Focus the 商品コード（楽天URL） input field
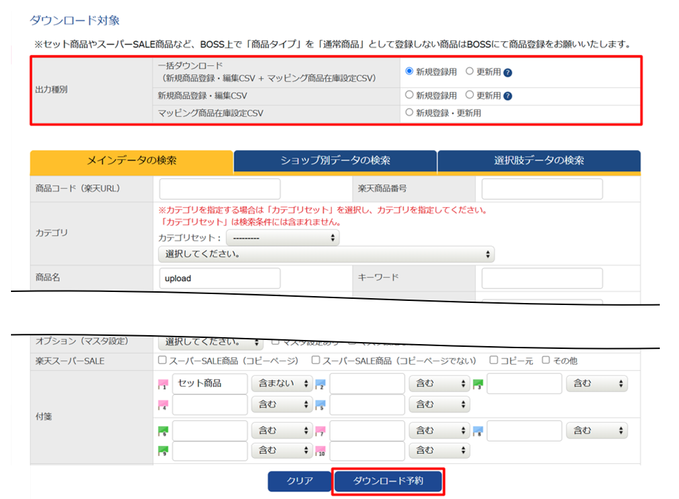Screen dimensions: 679x499 click(219, 189)
